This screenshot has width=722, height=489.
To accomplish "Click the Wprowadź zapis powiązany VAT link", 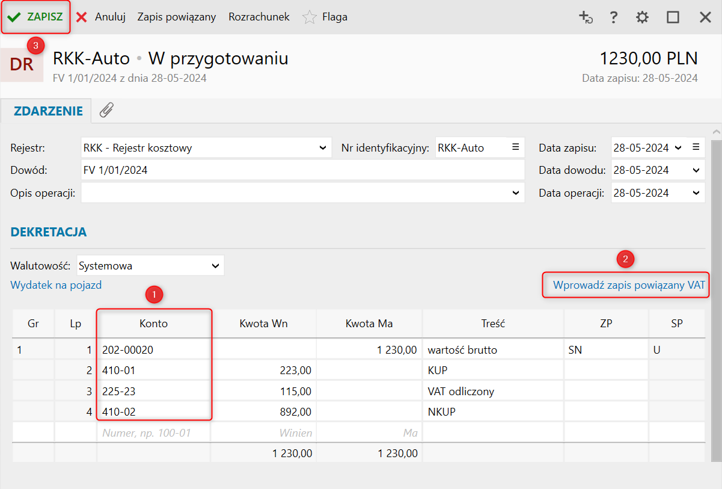I will pos(628,285).
